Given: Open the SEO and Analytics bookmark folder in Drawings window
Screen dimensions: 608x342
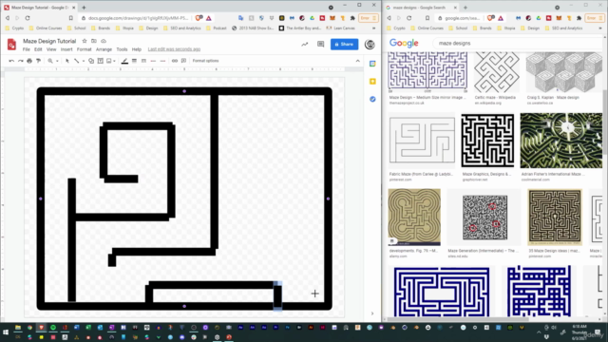Looking at the screenshot, I should tap(182, 28).
